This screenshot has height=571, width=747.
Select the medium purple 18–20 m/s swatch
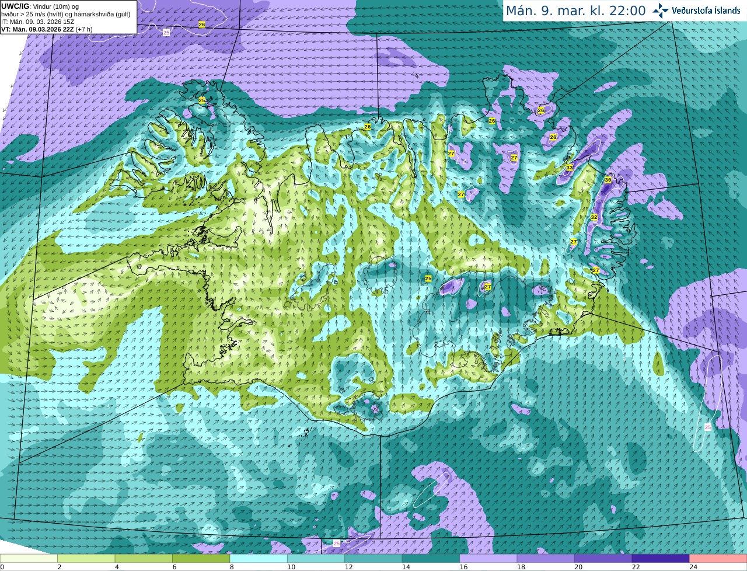546,558
